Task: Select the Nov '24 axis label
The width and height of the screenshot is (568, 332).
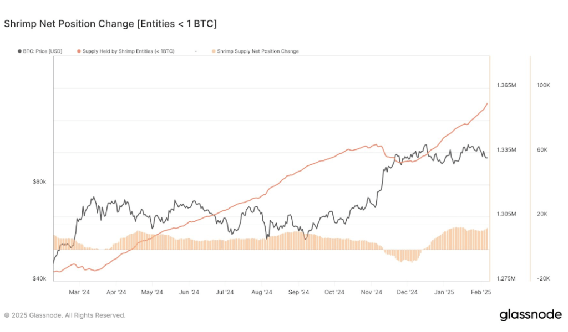Action: [x=371, y=292]
